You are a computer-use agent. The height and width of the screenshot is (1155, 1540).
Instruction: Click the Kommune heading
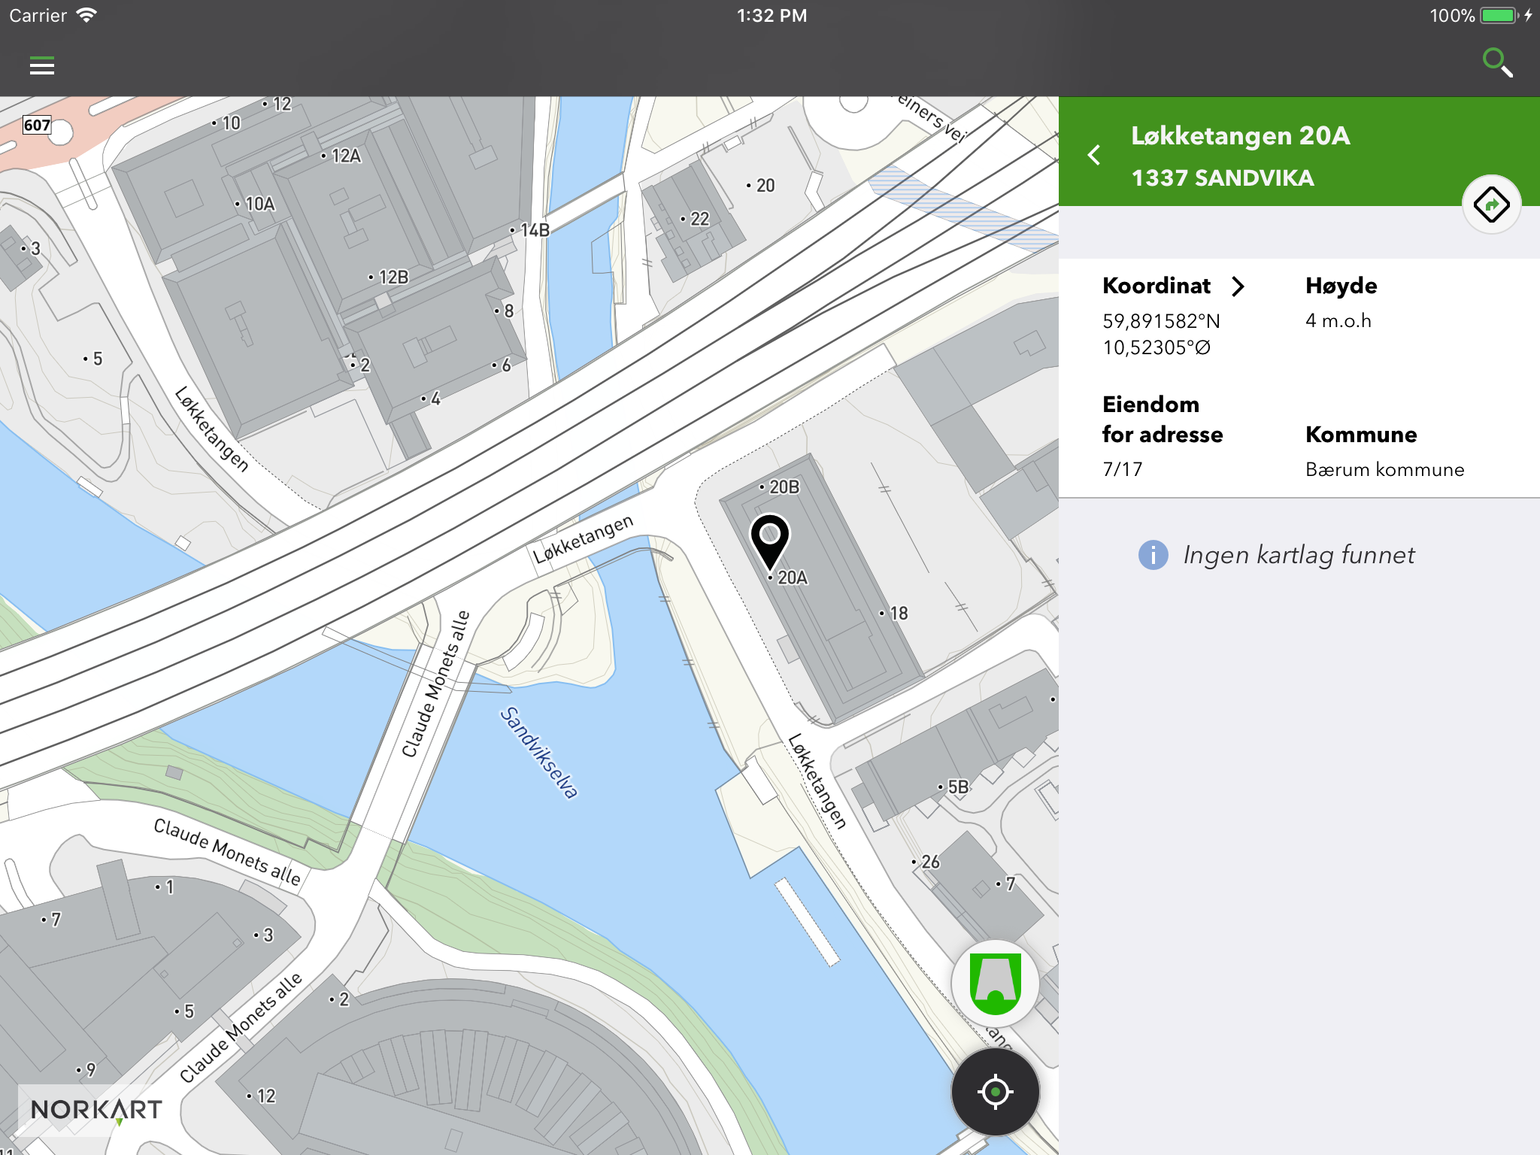(x=1361, y=435)
